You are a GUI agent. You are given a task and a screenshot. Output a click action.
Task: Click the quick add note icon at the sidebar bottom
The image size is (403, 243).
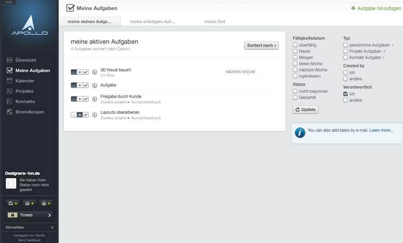pyautogui.click(x=29, y=204)
